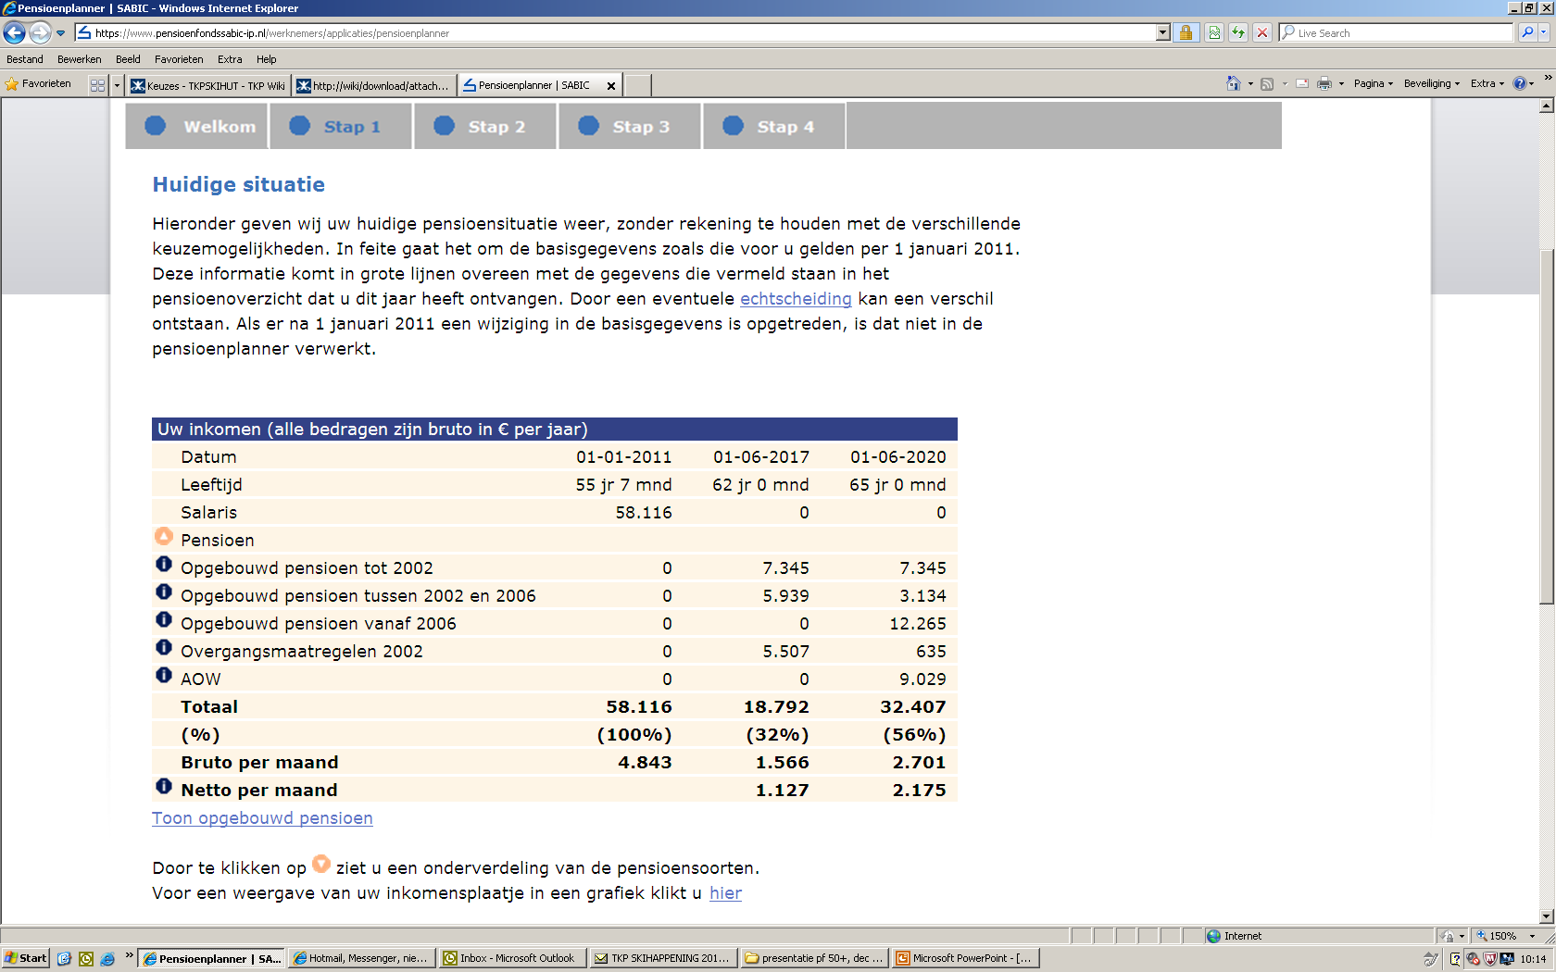
Task: Open Microsoft PowerPoint taskbar button
Action: tap(965, 958)
